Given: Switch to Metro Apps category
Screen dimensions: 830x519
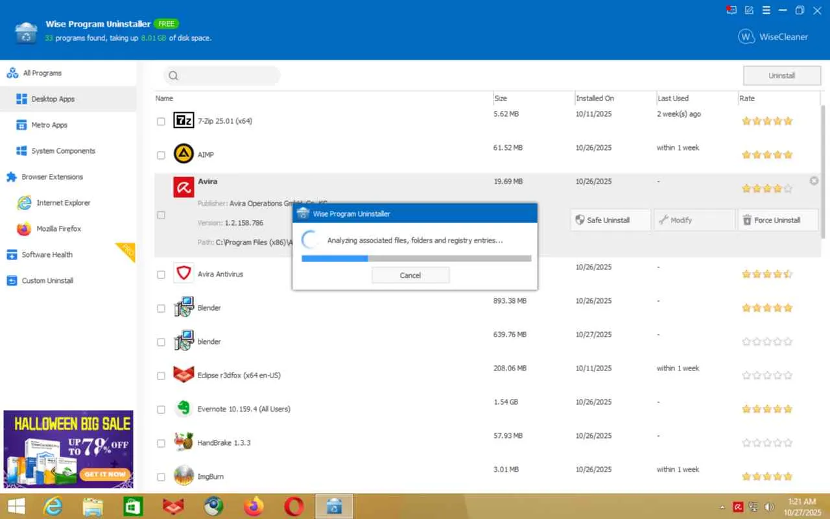Looking at the screenshot, I should click(68, 125).
